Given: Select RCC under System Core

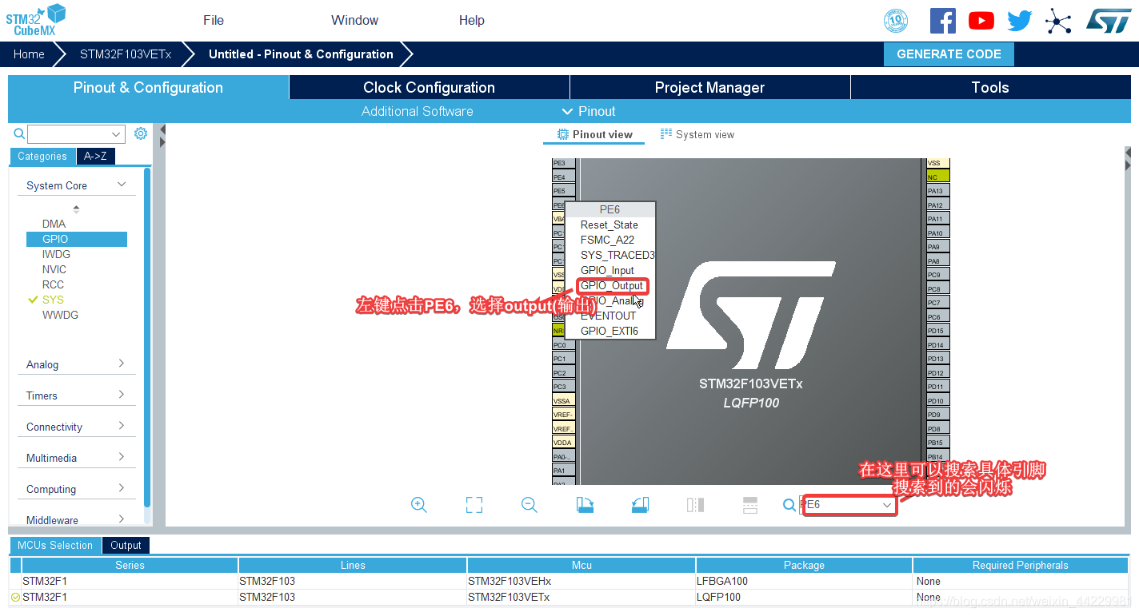Looking at the screenshot, I should tap(53, 284).
